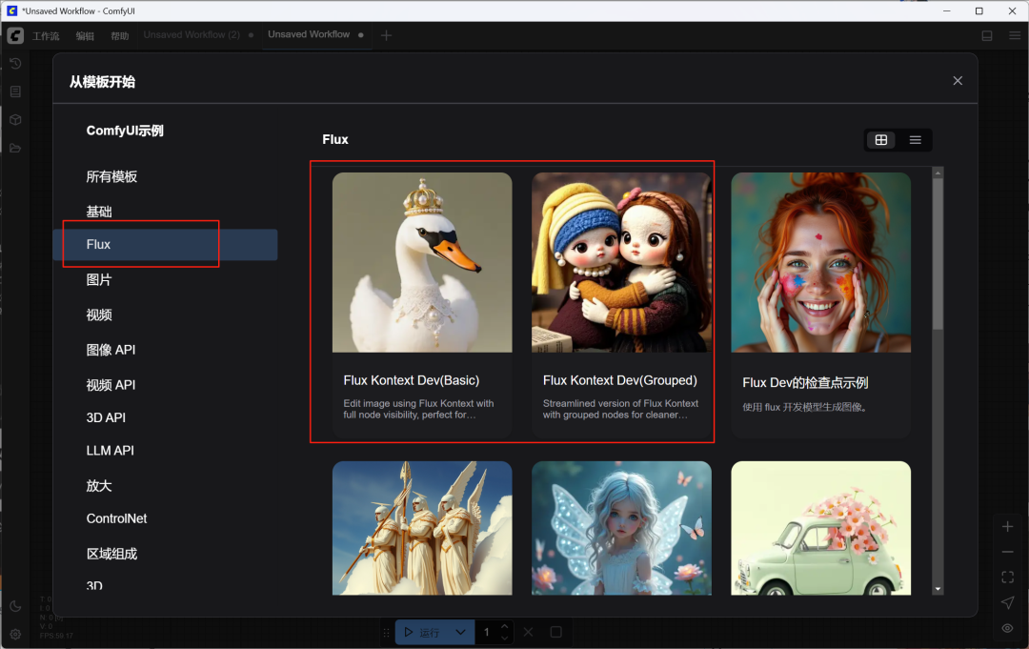Open the green car with flowers thumbnail

(x=821, y=528)
